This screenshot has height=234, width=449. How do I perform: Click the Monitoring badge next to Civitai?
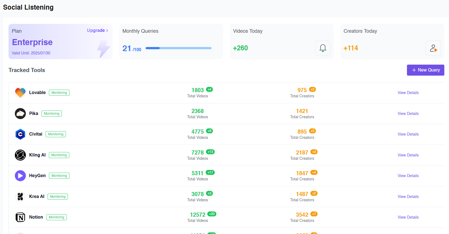[56, 134]
